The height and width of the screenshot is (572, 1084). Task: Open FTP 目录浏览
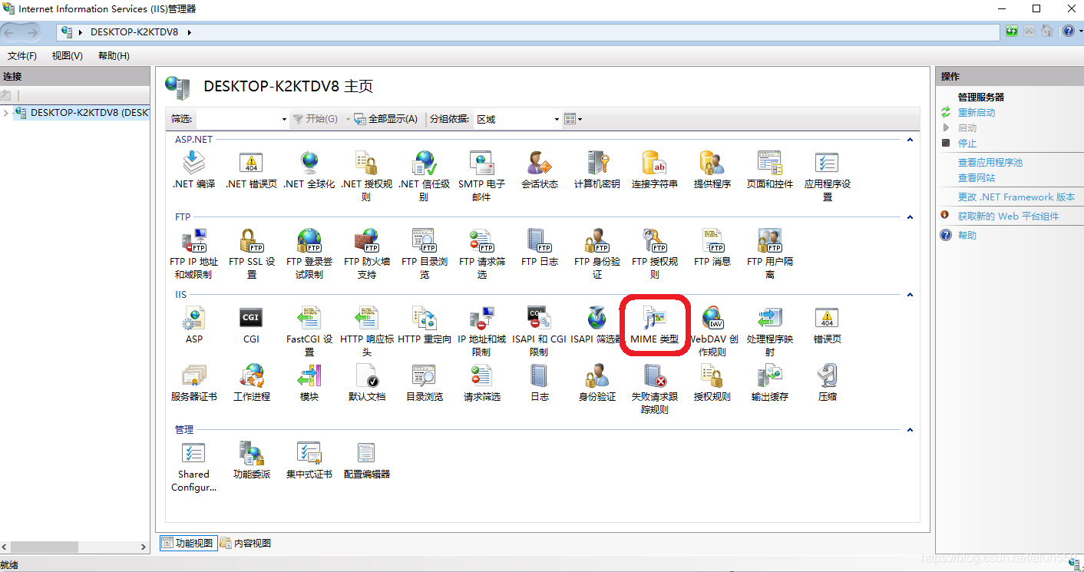(425, 253)
